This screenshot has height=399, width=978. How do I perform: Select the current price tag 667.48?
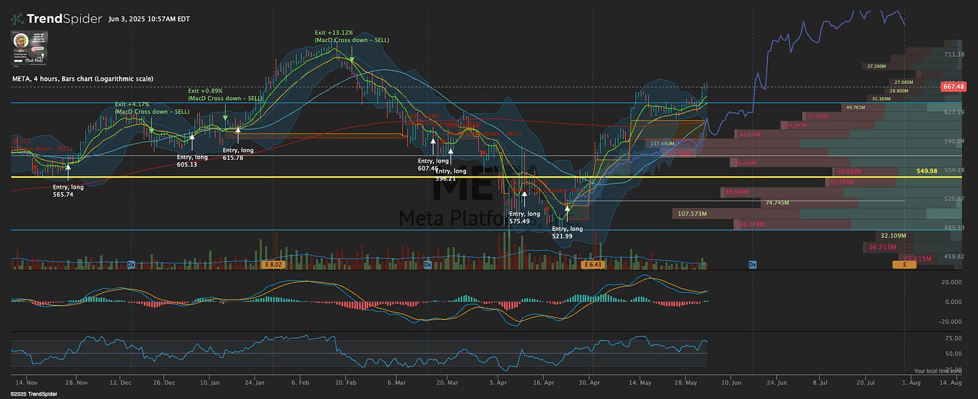pos(953,87)
